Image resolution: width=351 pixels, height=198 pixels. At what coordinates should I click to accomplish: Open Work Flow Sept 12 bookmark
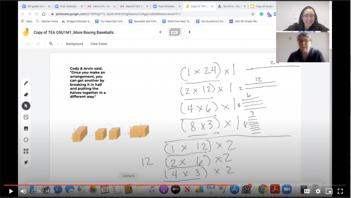177,21
